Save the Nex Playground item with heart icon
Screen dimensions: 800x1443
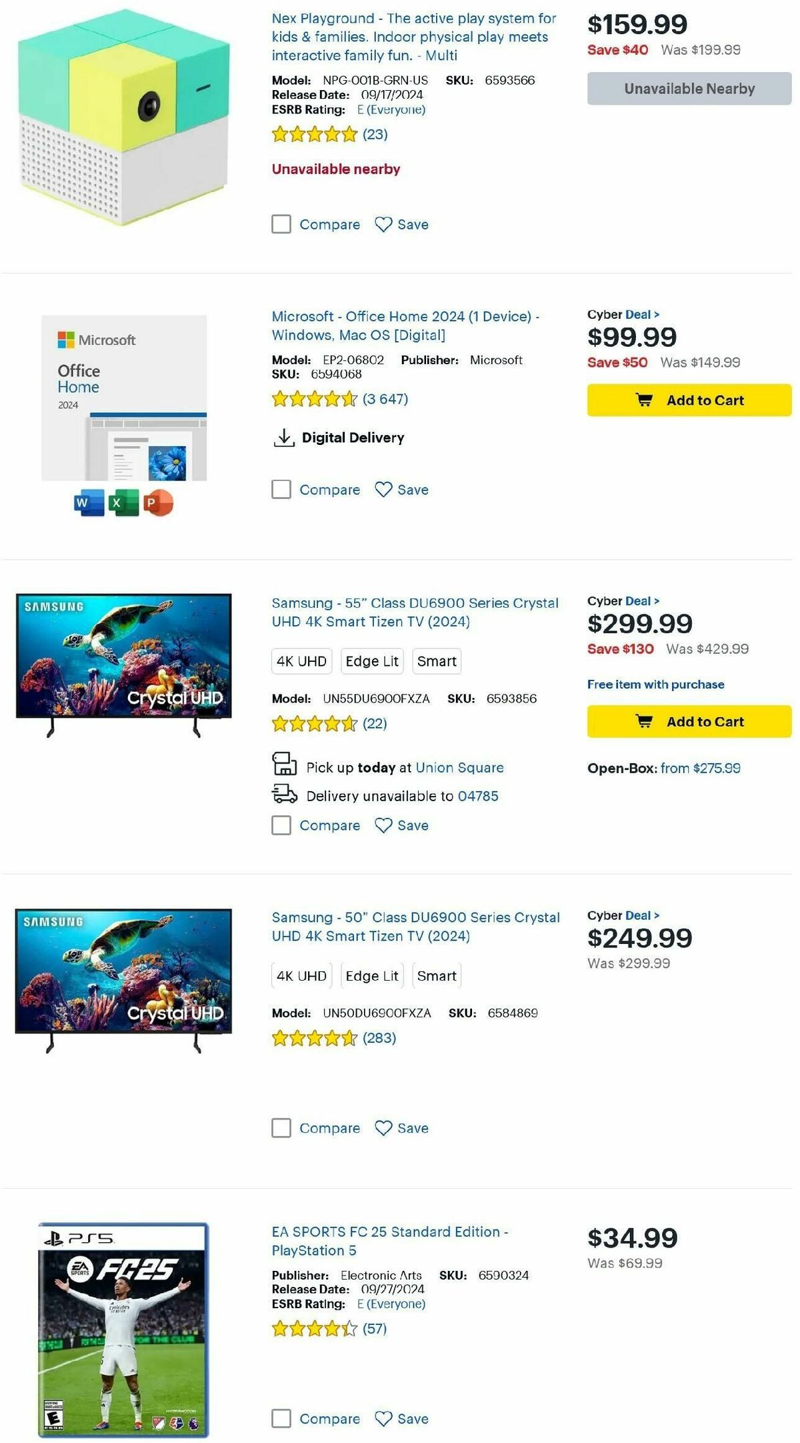(382, 224)
